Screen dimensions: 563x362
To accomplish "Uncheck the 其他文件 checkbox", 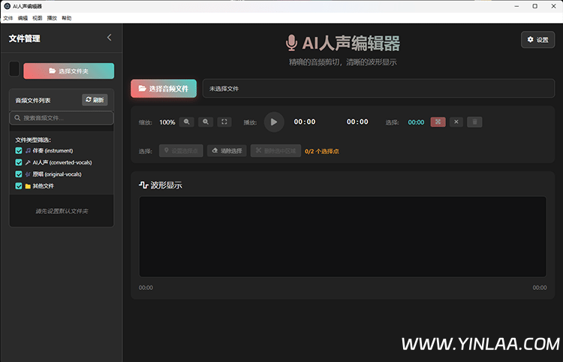I will (19, 186).
